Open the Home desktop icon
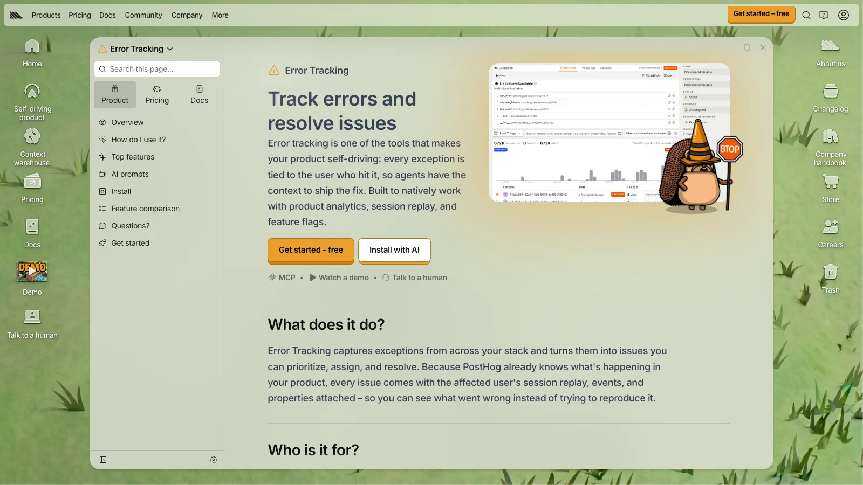 click(32, 52)
